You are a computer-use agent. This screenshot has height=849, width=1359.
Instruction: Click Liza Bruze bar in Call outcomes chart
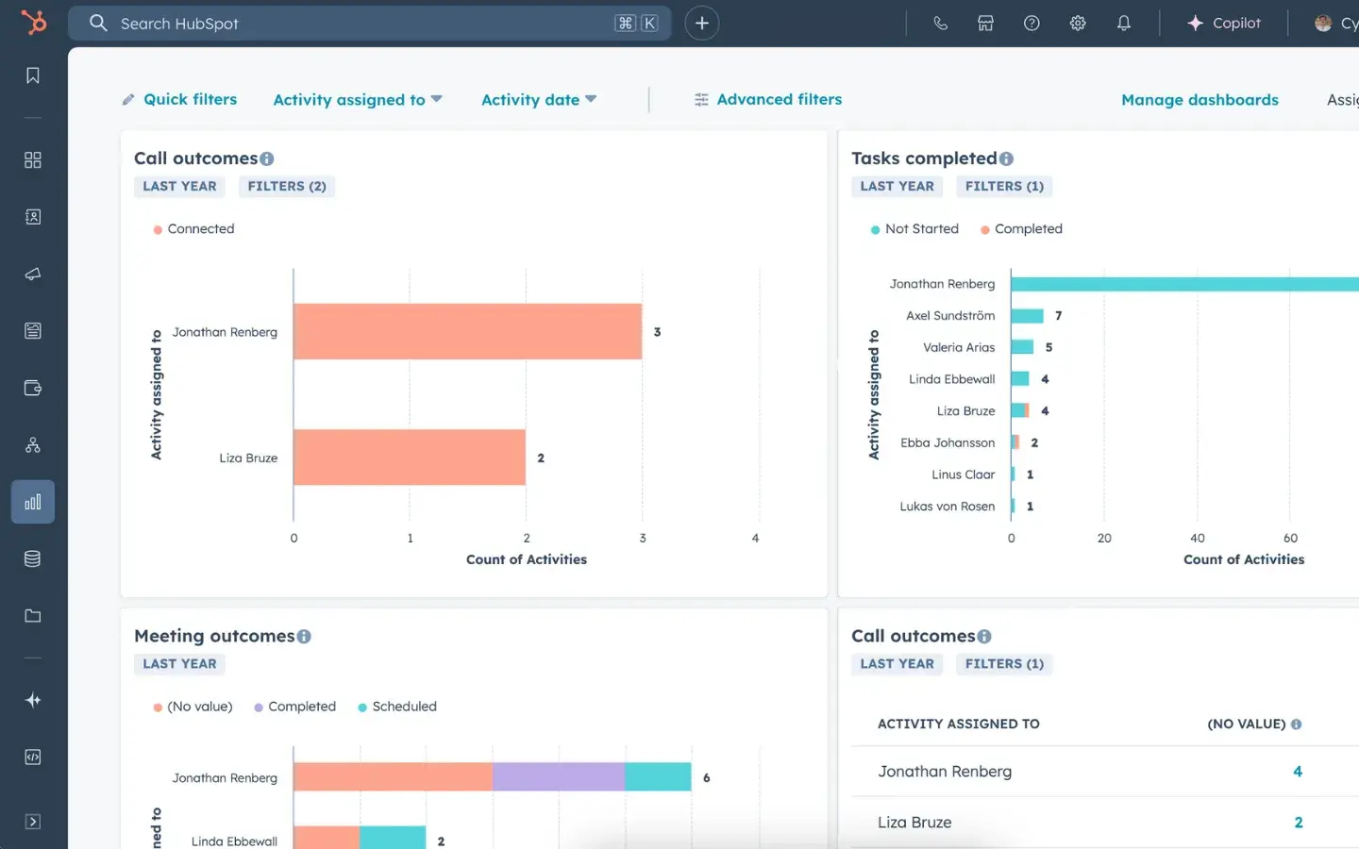click(409, 458)
